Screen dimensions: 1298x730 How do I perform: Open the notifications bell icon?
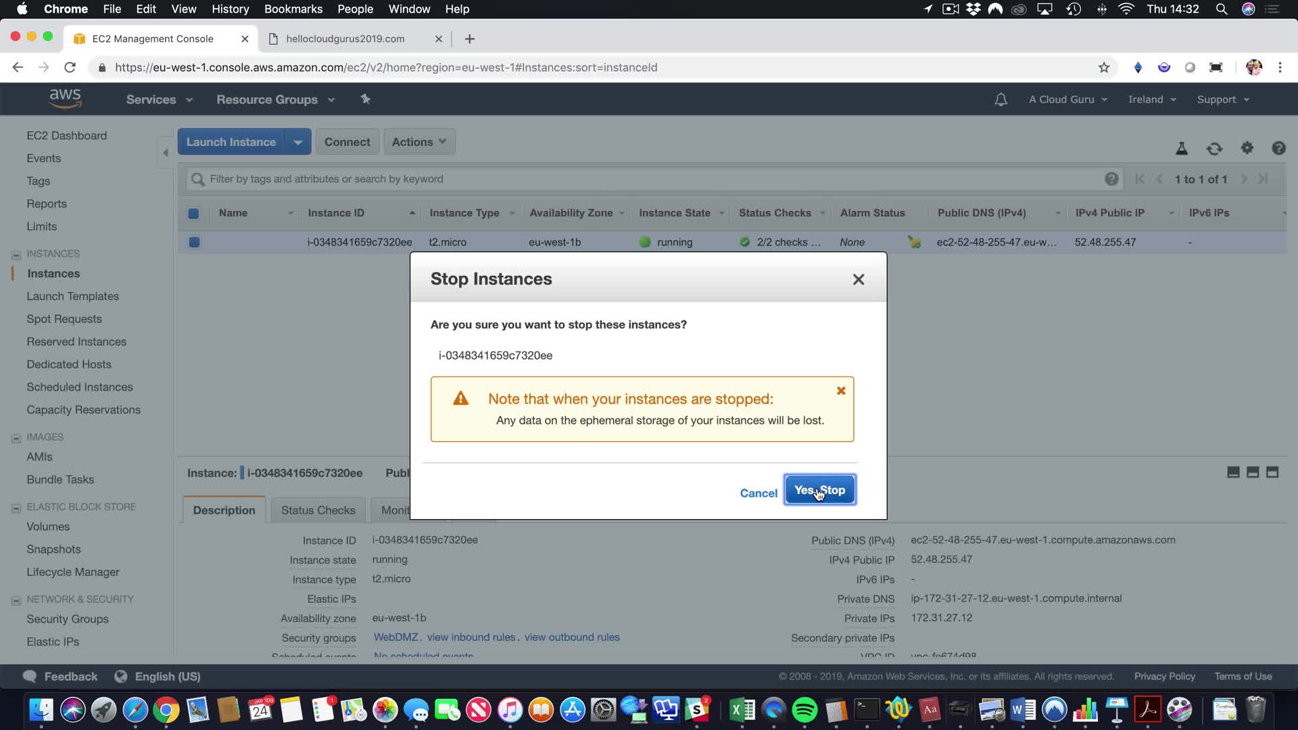(1001, 99)
